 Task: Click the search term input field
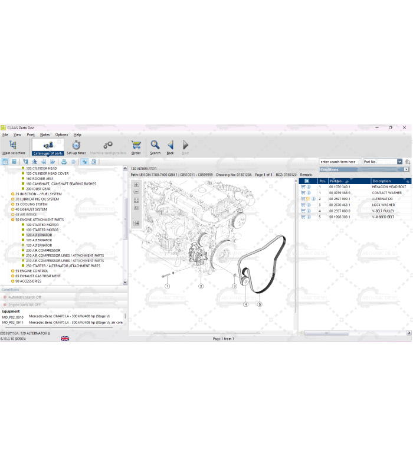pyautogui.click(x=339, y=162)
